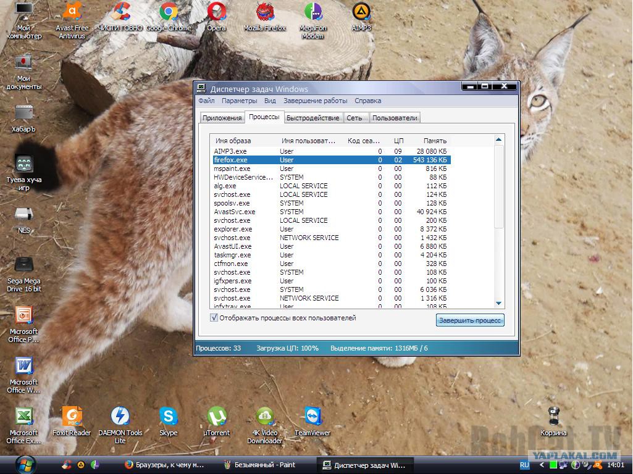Switch to the Сеть tab
The height and width of the screenshot is (474, 633).
pos(355,118)
